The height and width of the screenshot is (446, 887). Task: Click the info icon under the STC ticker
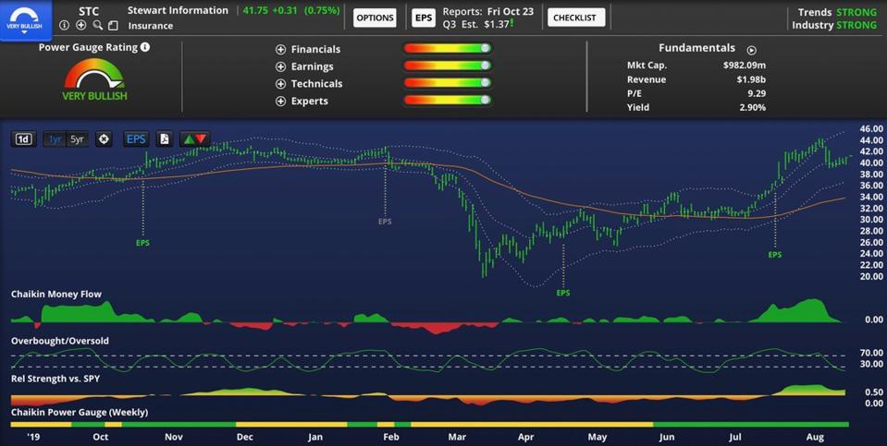64,26
